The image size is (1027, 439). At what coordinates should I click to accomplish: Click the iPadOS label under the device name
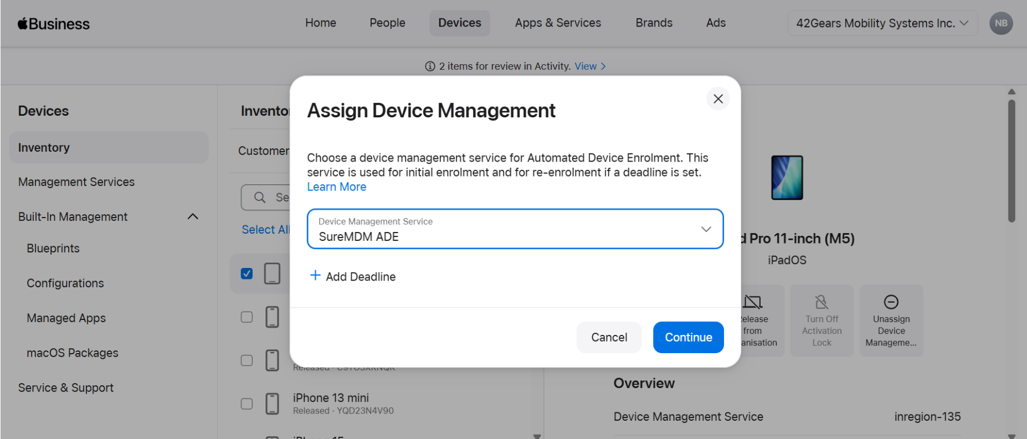(x=787, y=260)
